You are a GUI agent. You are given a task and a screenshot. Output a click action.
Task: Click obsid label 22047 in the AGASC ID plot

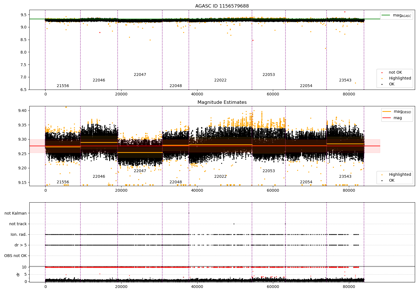click(x=140, y=75)
